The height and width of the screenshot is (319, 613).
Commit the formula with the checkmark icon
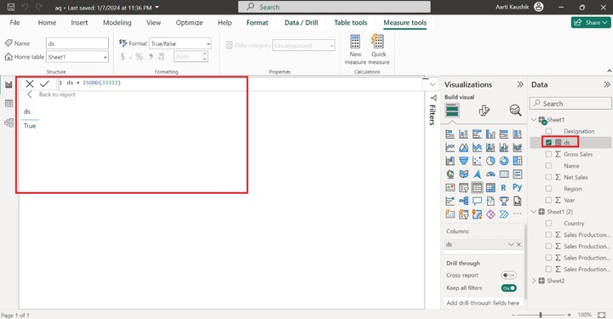coord(44,83)
